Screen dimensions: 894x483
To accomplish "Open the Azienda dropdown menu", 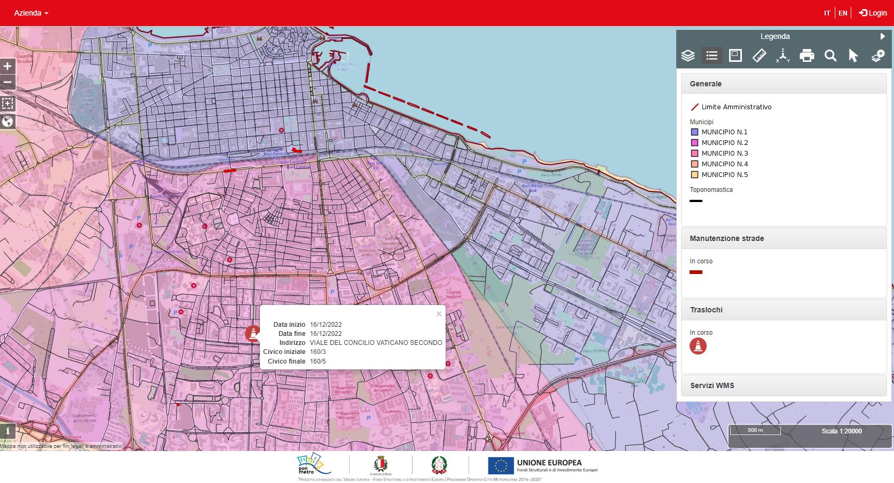I will coord(31,13).
